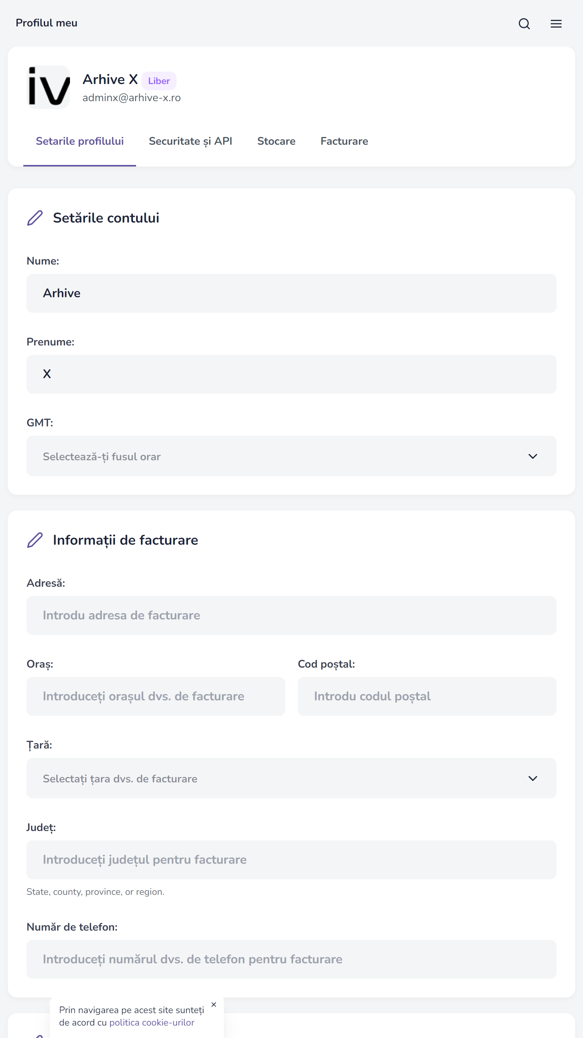This screenshot has width=583, height=1038.
Task: Click the Nume input field
Action: tap(291, 293)
